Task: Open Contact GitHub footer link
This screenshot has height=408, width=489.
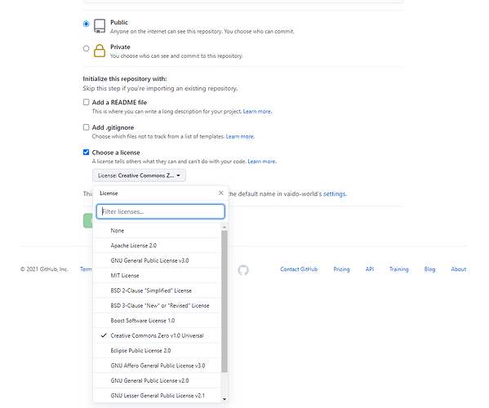Action: pos(299,269)
